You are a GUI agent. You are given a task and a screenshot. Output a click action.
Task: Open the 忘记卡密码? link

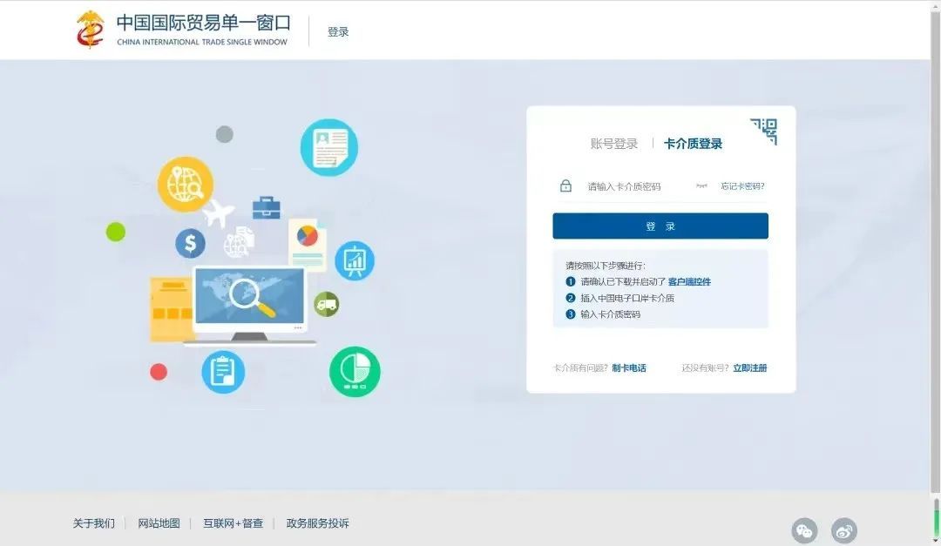[742, 186]
